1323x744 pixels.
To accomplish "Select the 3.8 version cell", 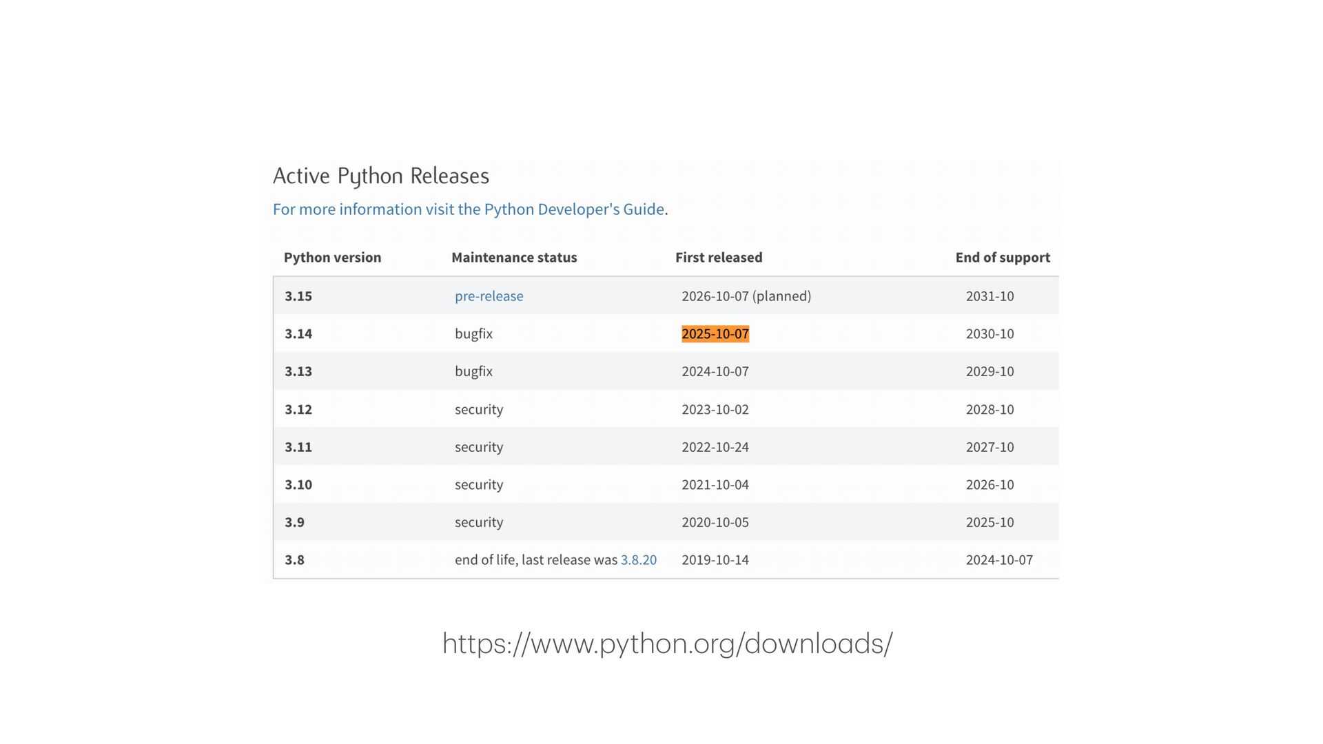I will click(x=294, y=560).
